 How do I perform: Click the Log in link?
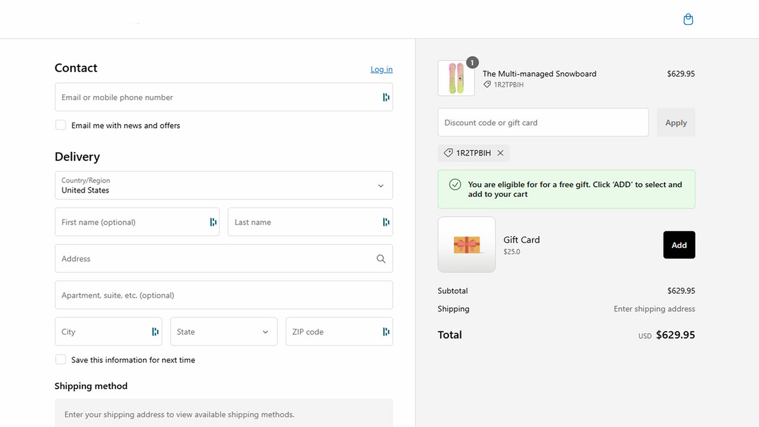pos(381,69)
